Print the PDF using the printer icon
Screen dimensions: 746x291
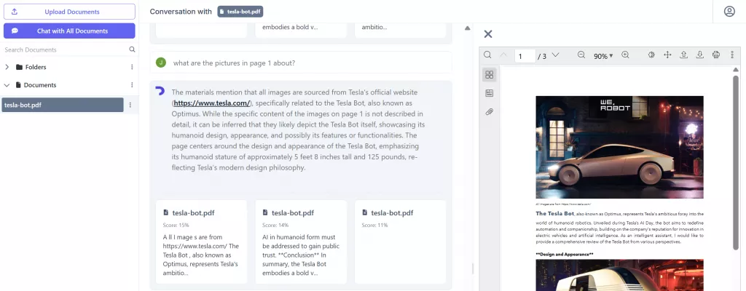click(x=716, y=55)
